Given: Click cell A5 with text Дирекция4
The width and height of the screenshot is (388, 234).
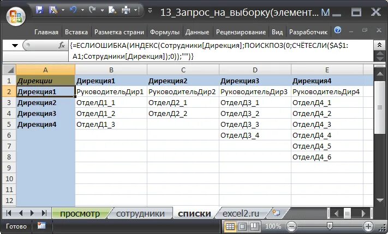Looking at the screenshot, I should click(45, 124).
